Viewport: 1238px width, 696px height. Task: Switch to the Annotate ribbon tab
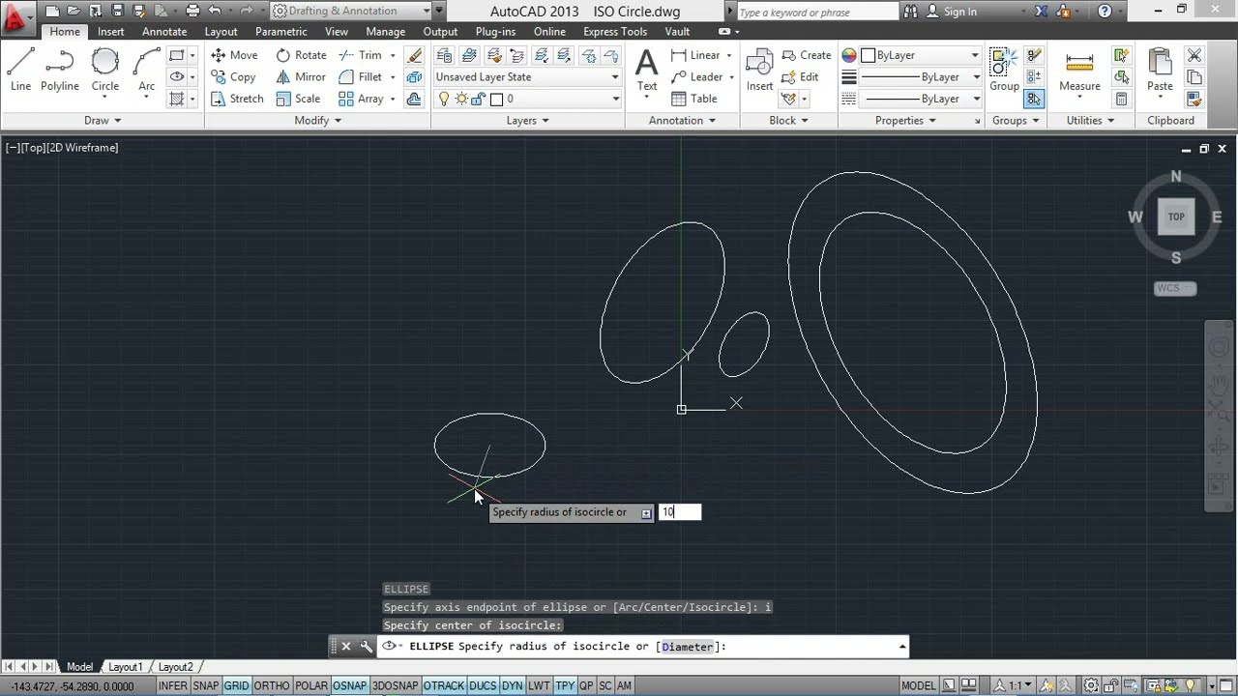164,32
